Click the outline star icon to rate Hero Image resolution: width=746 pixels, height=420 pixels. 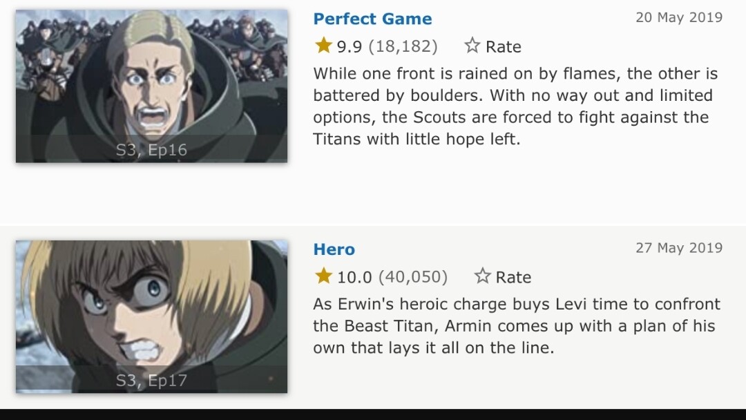coord(482,276)
